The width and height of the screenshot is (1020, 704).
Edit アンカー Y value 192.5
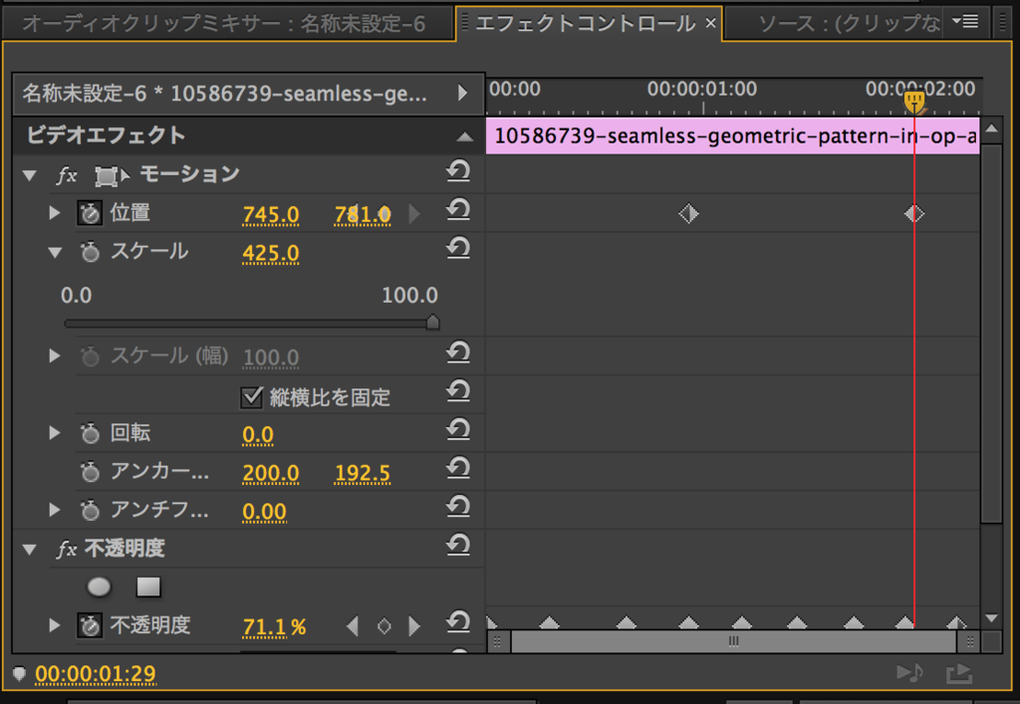click(363, 473)
